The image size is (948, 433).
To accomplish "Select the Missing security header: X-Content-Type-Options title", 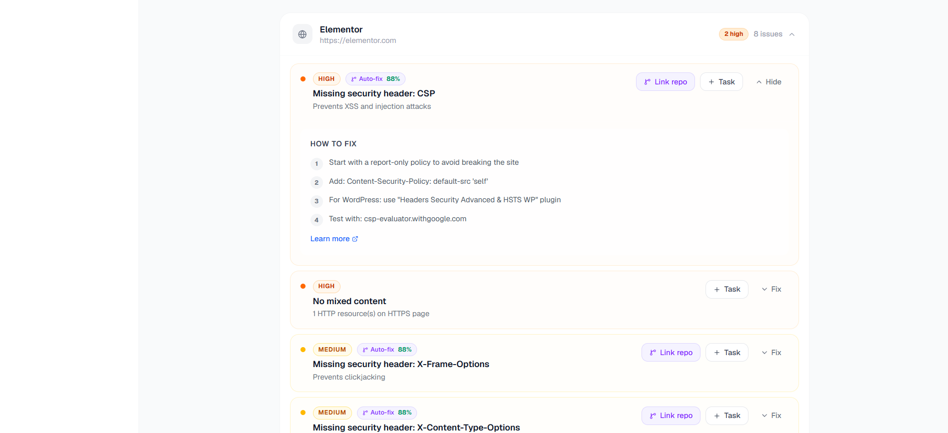I will click(416, 428).
